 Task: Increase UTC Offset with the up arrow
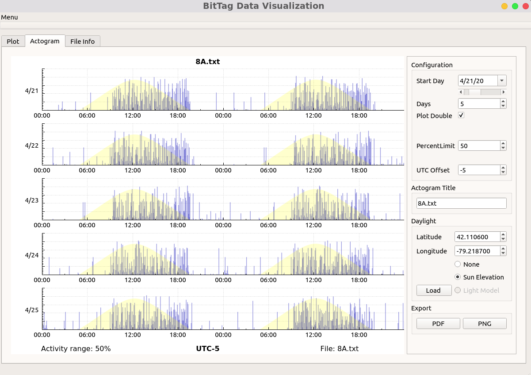click(503, 168)
